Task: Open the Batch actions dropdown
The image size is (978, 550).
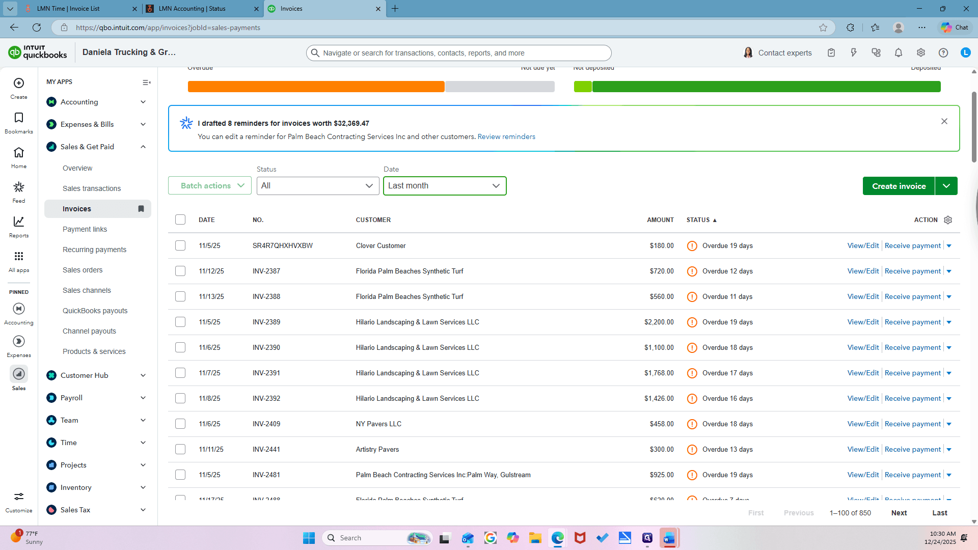Action: coord(210,186)
